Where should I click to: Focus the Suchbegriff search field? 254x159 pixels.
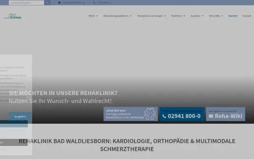pyautogui.click(x=26, y=3)
